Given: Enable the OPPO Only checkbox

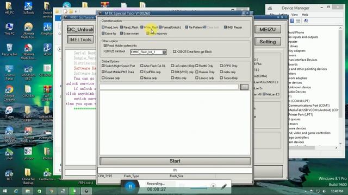Looking at the screenshot, I should pyautogui.click(x=221, y=66).
